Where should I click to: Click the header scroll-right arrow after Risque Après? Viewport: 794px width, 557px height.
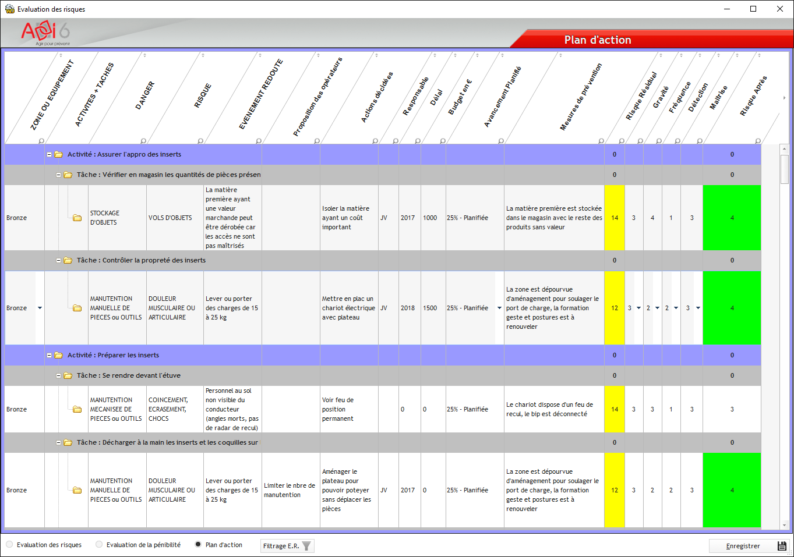coord(784,98)
